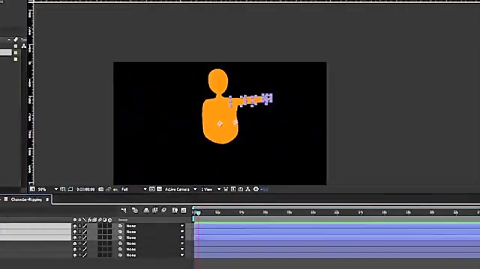Click the exposure value beside Reset Exposure
Image resolution: width=480 pixels, height=269 pixels.
click(x=265, y=189)
